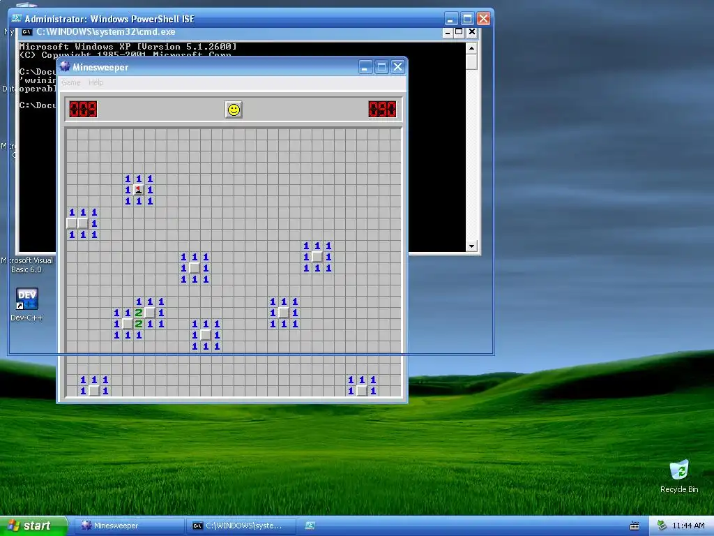Click the Minesweeper title bar icon
714x536 pixels.
pos(65,66)
